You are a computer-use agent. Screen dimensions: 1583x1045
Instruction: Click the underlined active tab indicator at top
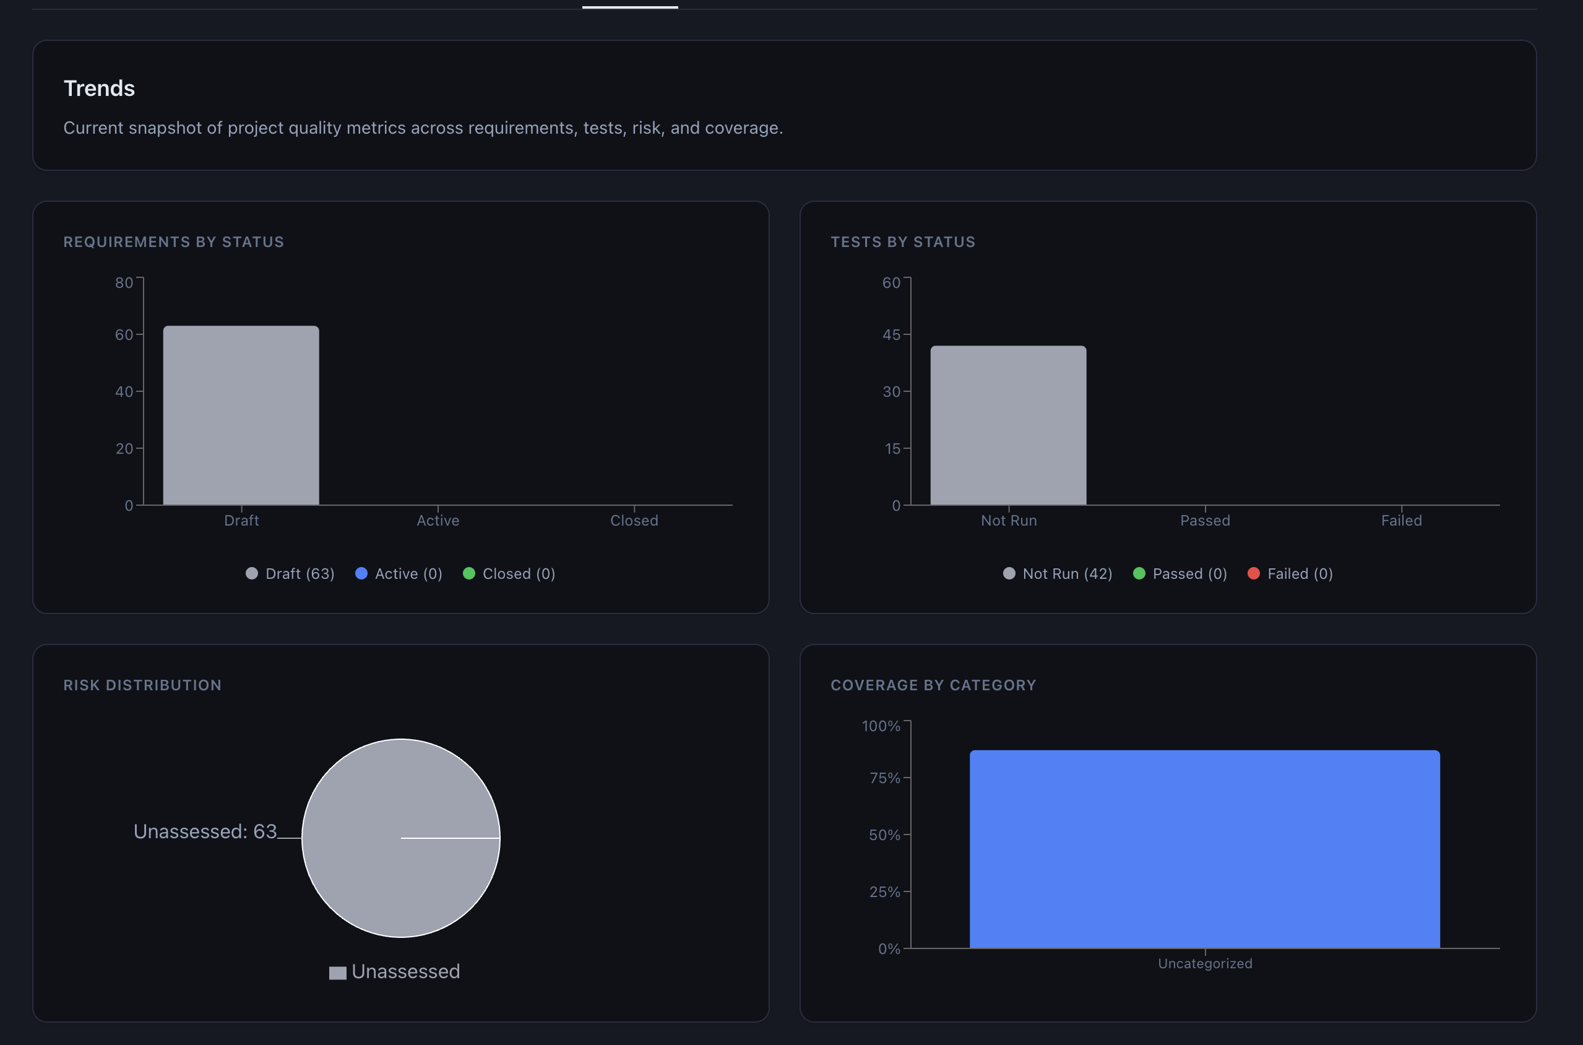pos(629,6)
